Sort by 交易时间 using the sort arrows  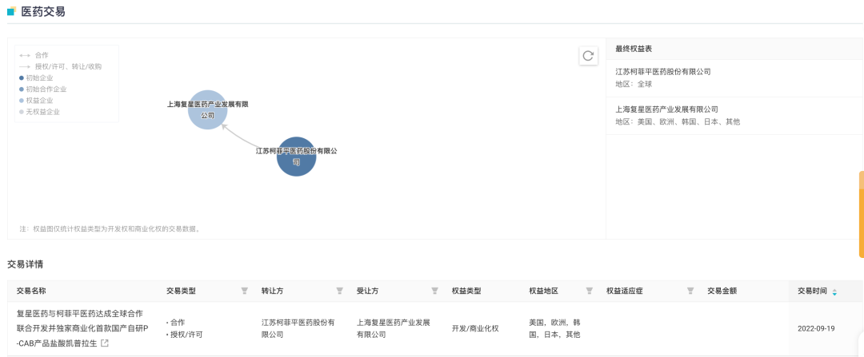[x=834, y=292]
